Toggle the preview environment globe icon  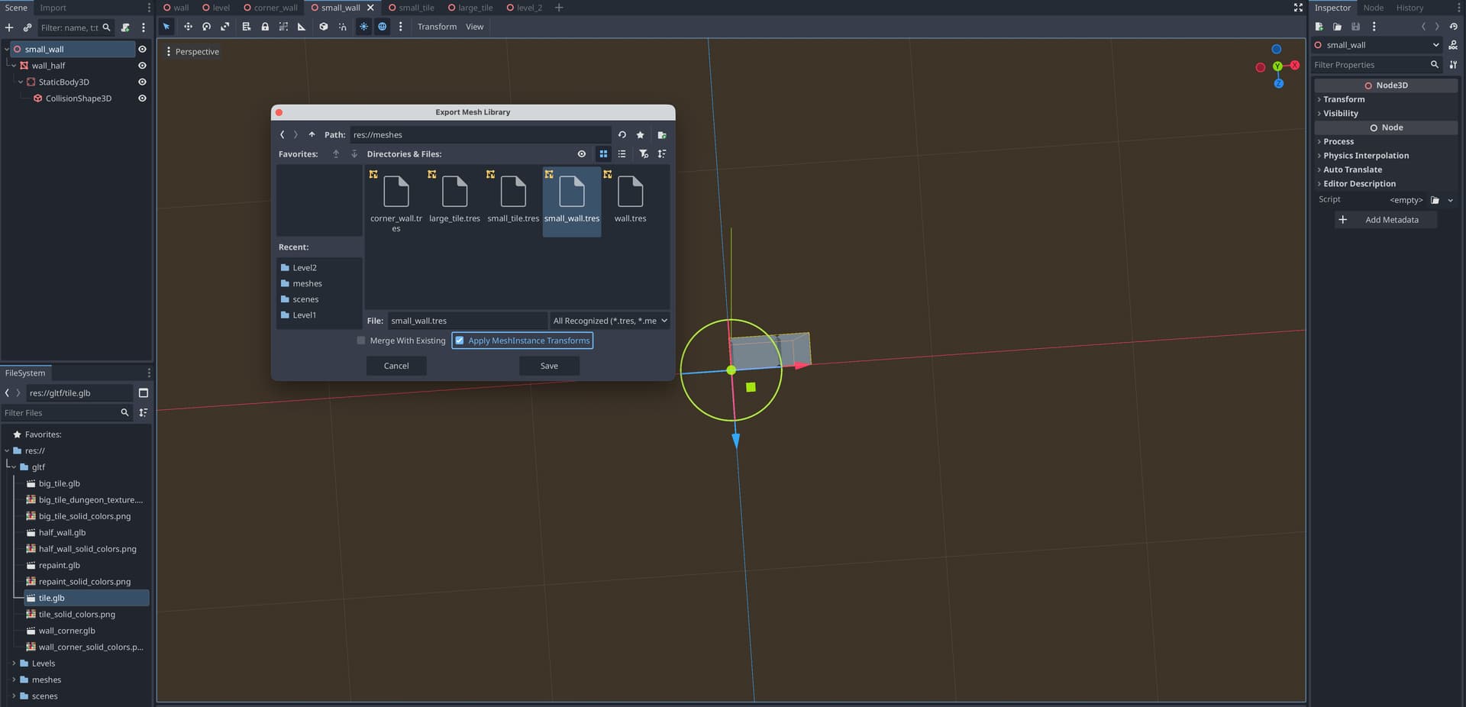click(383, 27)
